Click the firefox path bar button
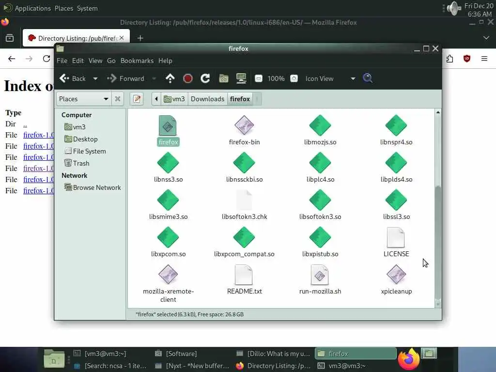The height and width of the screenshot is (372, 496). tap(240, 99)
